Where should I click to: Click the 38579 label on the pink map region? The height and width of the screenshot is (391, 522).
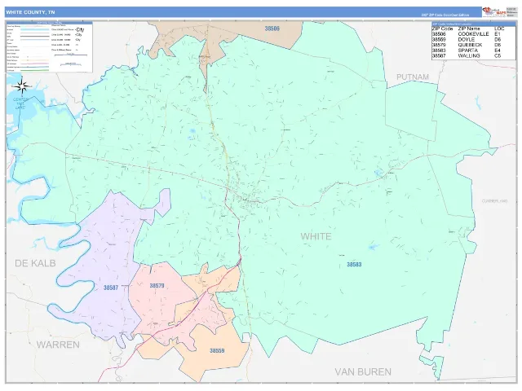click(x=157, y=286)
